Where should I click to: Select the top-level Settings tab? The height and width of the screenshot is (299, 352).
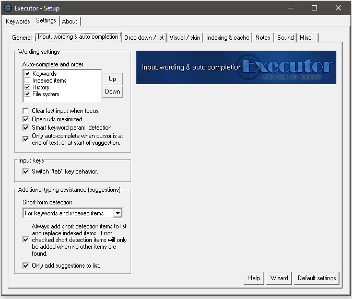pos(46,21)
